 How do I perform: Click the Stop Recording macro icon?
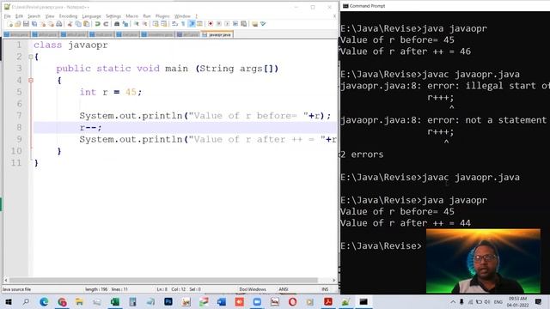tap(219, 24)
